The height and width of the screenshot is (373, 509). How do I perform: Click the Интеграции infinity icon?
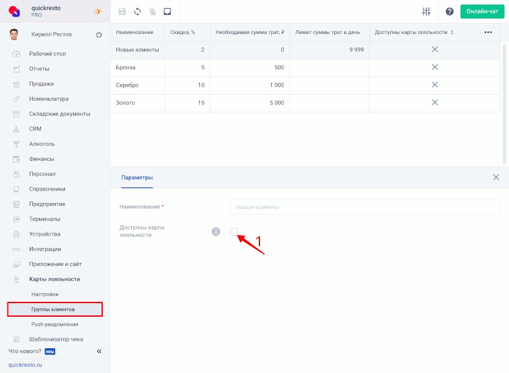point(16,249)
